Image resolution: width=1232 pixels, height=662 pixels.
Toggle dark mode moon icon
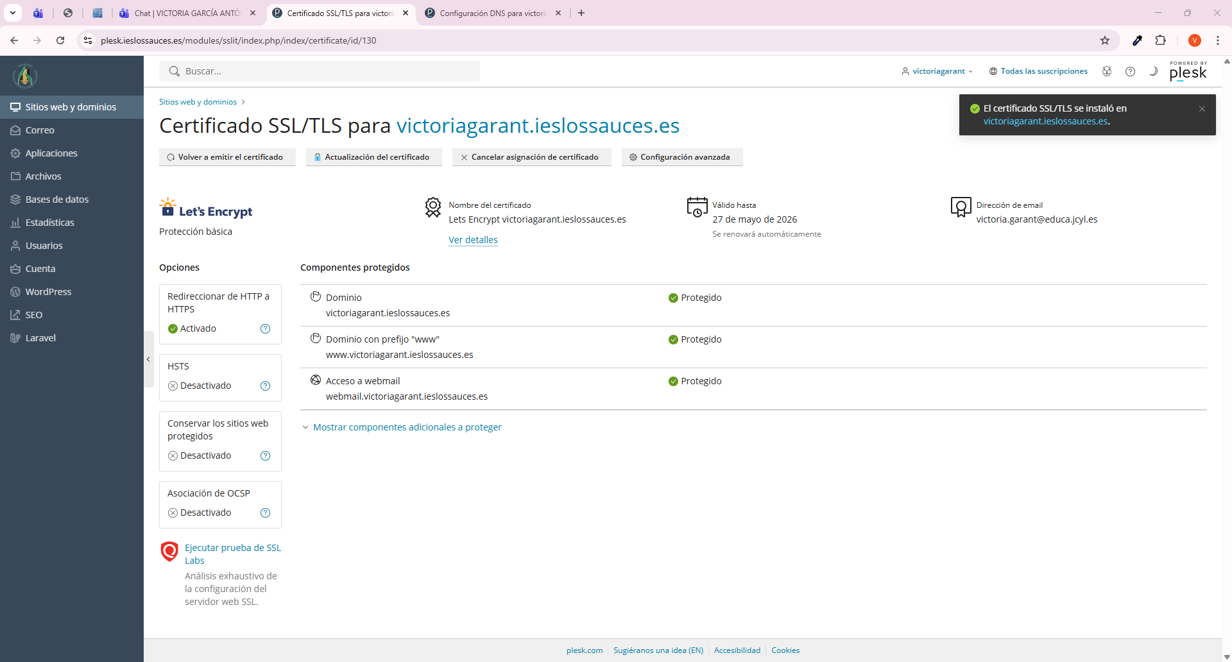tap(1153, 71)
